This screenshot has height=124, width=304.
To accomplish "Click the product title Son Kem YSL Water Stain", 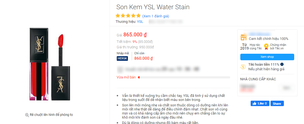I will (x=153, y=7).
